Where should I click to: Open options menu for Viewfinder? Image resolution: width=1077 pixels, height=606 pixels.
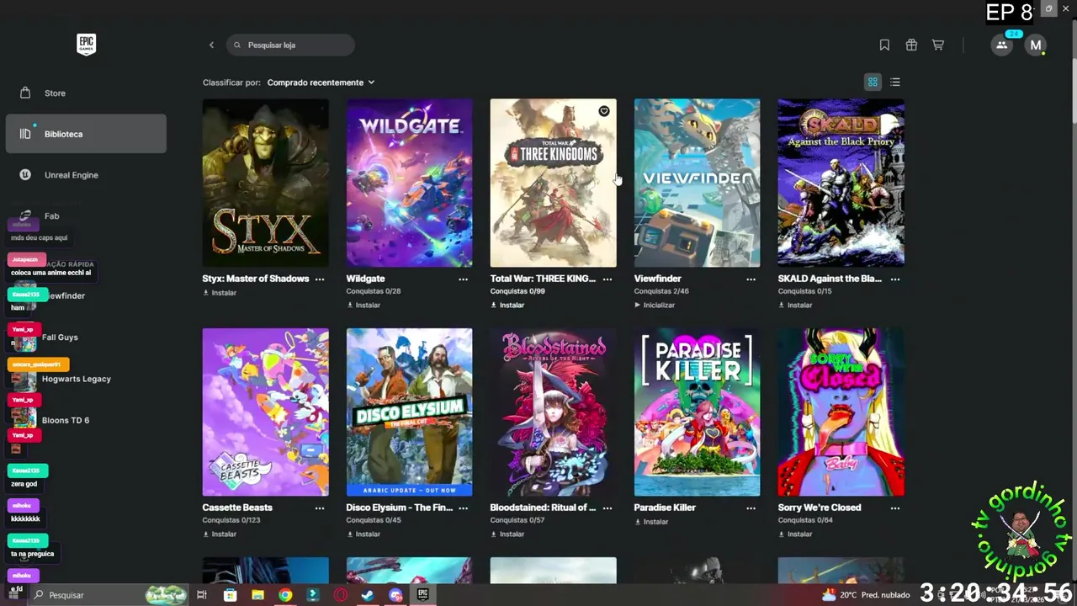click(751, 279)
